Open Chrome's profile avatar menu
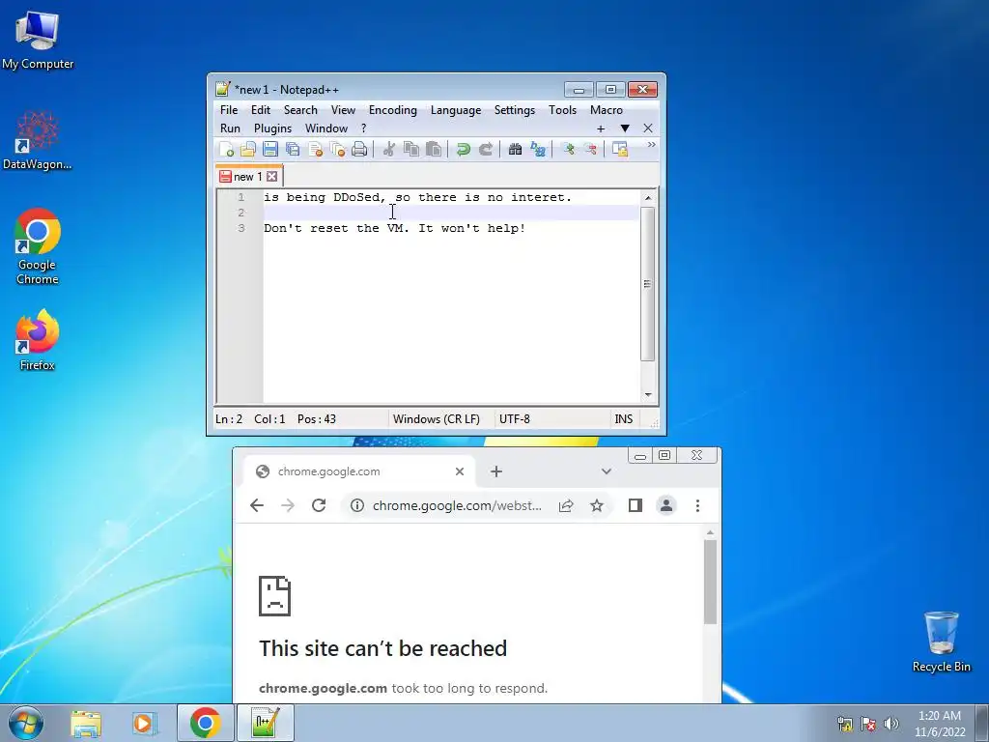Screen dimensions: 989x742 tap(666, 505)
